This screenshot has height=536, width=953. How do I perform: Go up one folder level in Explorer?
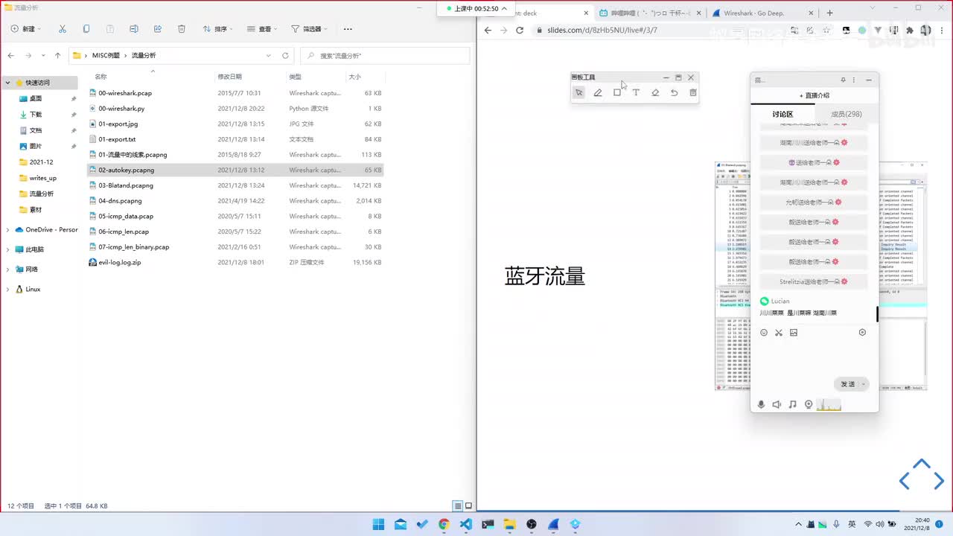click(57, 56)
